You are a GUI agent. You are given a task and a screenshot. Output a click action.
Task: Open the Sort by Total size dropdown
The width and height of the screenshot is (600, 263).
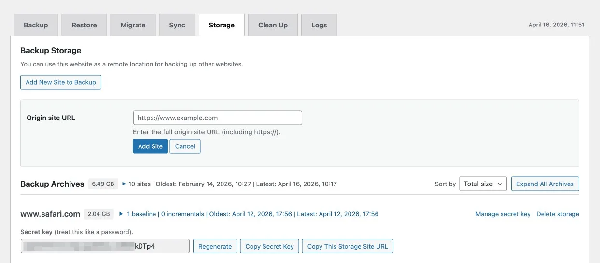(483, 184)
